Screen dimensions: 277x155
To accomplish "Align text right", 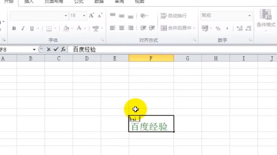I will point(131,28).
